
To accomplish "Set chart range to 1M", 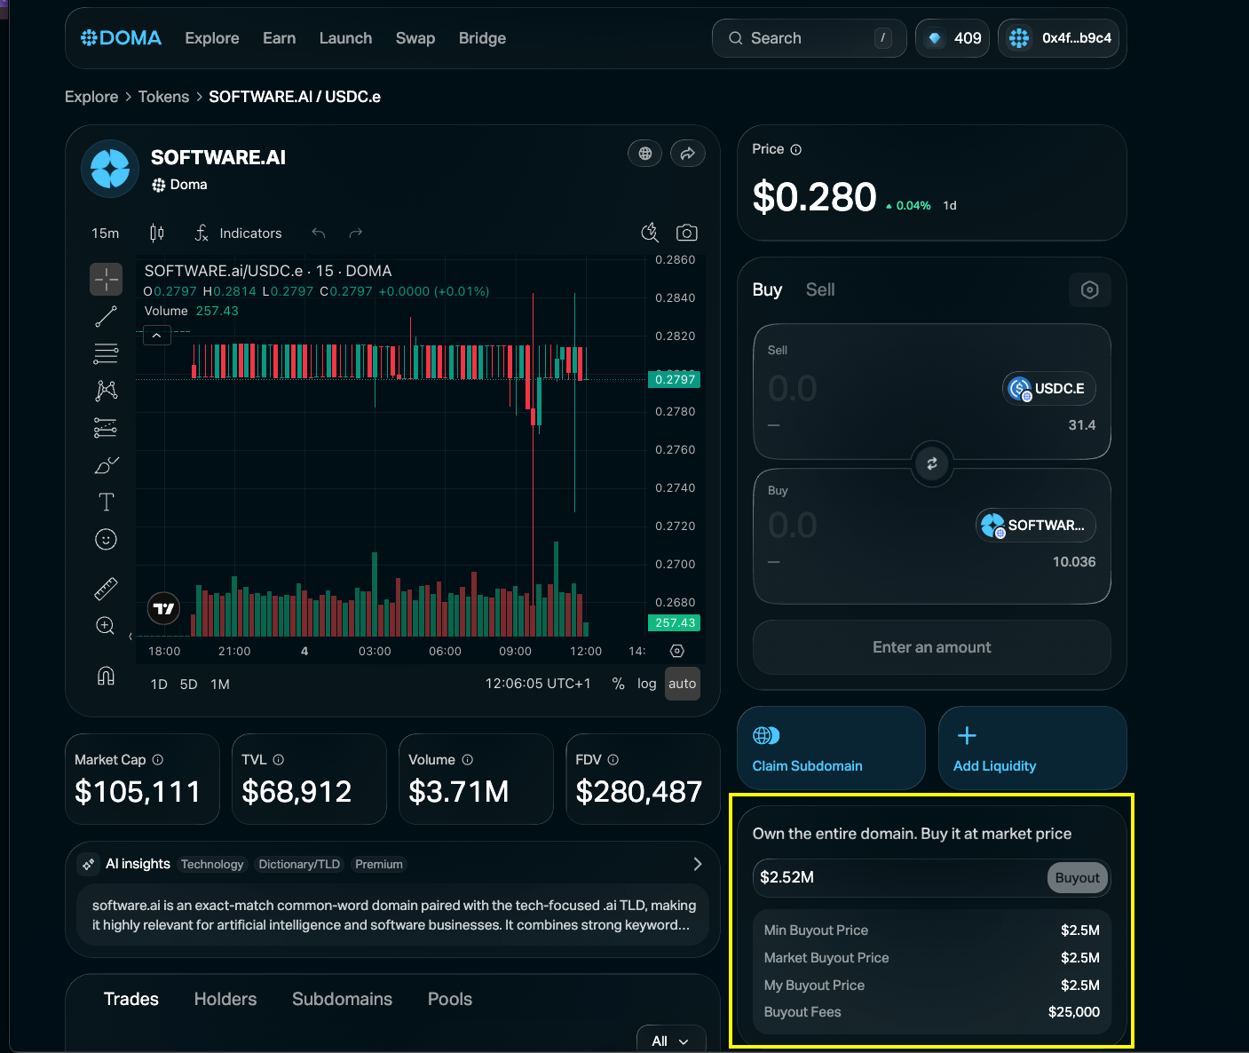I will click(220, 685).
